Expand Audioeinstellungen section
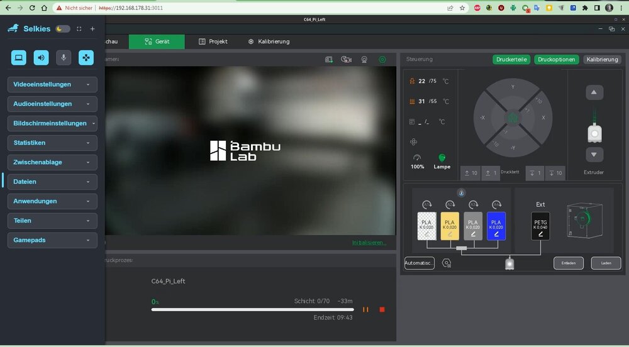629x347 pixels. click(x=52, y=104)
